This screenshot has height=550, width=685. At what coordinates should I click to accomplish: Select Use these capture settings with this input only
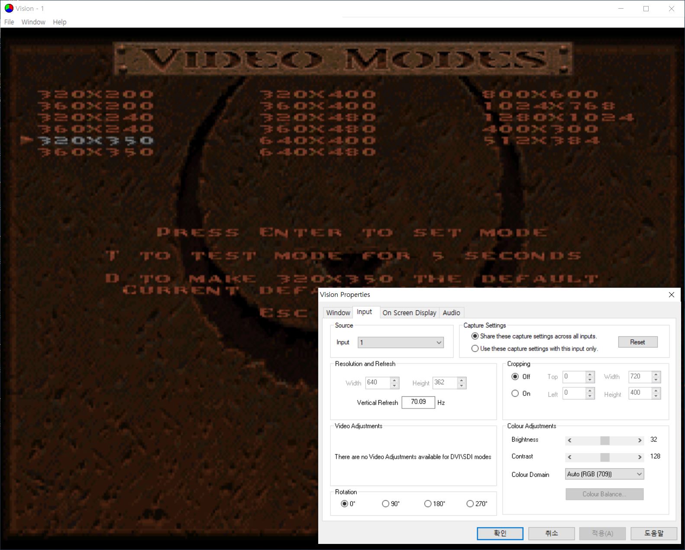click(475, 349)
